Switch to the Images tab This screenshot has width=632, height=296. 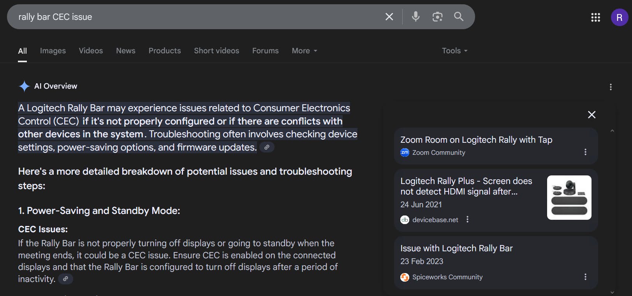point(53,51)
